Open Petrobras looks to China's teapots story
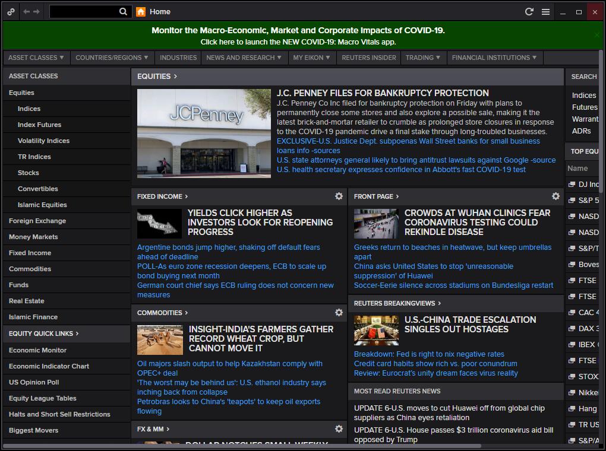 pos(228,406)
